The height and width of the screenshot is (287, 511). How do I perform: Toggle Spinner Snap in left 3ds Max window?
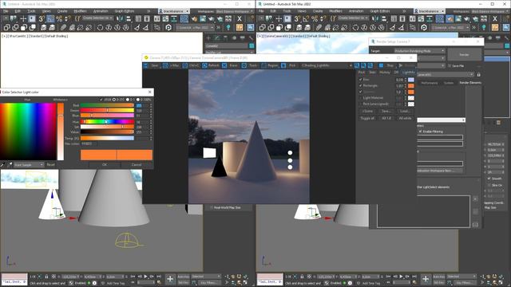click(68, 19)
